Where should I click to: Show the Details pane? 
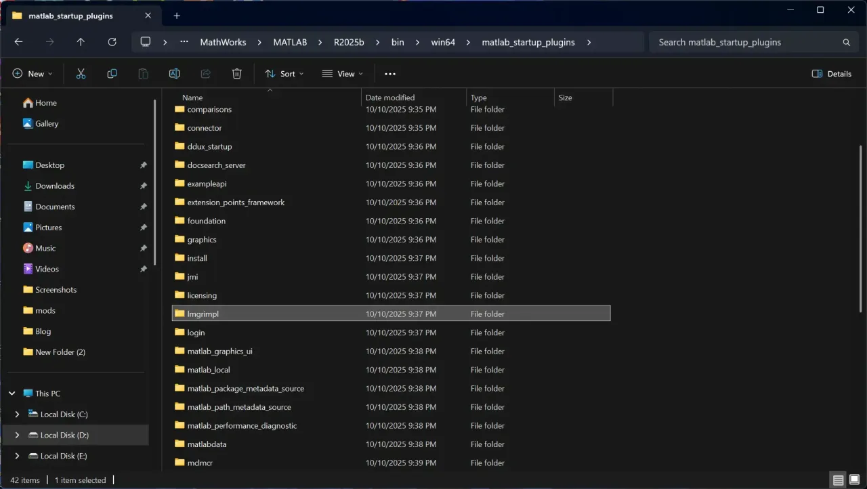(832, 74)
